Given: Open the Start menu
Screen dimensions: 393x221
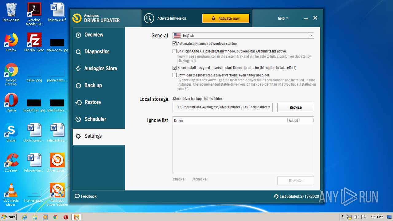Looking at the screenshot, I should tap(9, 217).
